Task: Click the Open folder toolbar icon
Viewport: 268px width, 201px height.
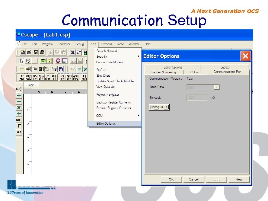Action: click(x=29, y=52)
